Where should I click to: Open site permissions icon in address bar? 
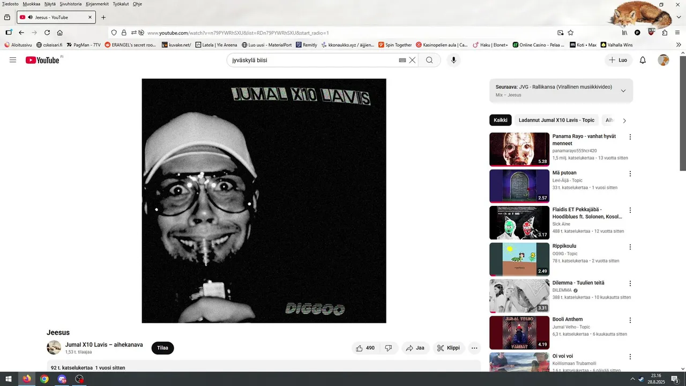point(134,33)
